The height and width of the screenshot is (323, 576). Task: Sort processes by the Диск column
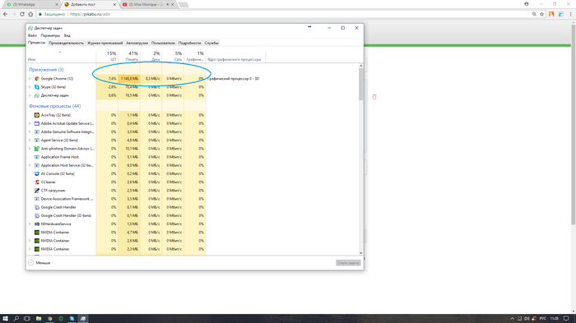[151, 56]
